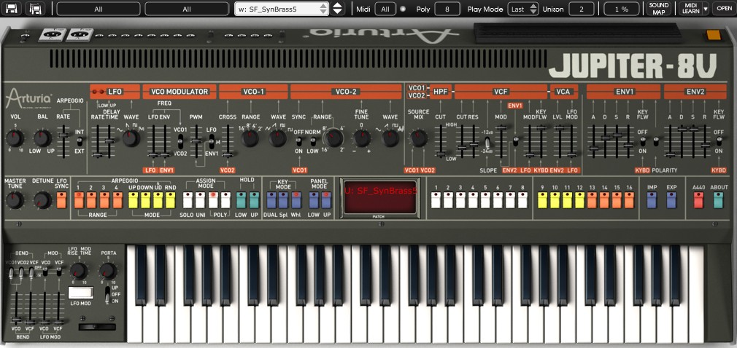Click the VCO-2 FINE TUNE knob
Viewport: 737px width, 348px height.
tap(362, 138)
